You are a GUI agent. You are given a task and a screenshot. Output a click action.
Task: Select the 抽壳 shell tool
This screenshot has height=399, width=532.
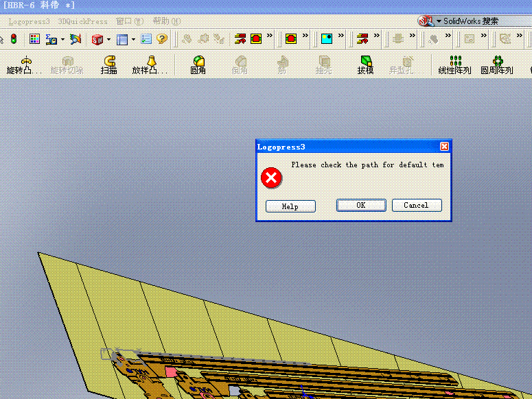point(324,65)
